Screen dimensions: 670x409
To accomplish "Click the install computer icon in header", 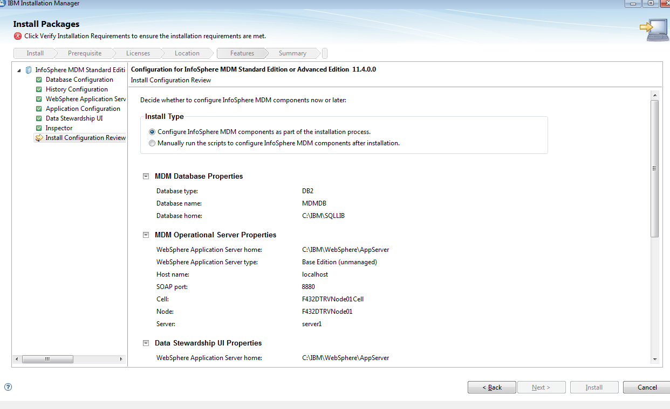I will click(x=654, y=30).
